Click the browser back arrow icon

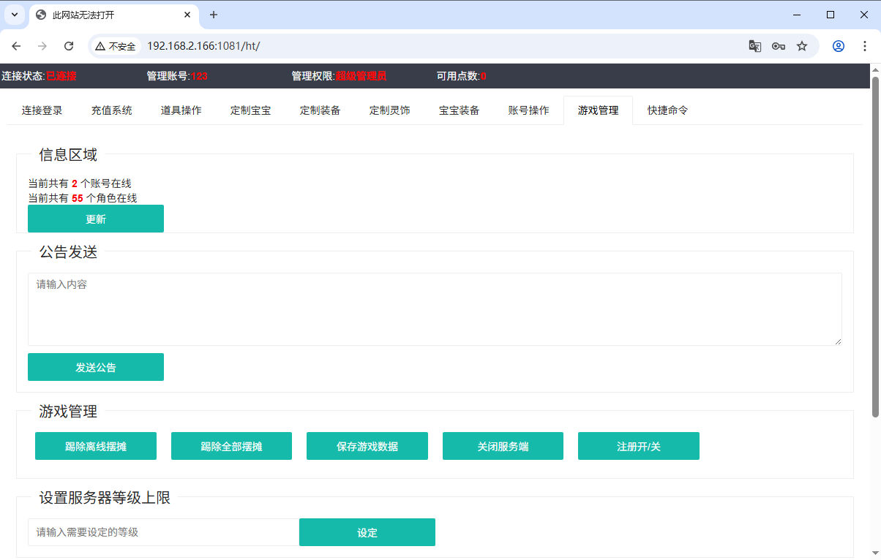[x=16, y=46]
